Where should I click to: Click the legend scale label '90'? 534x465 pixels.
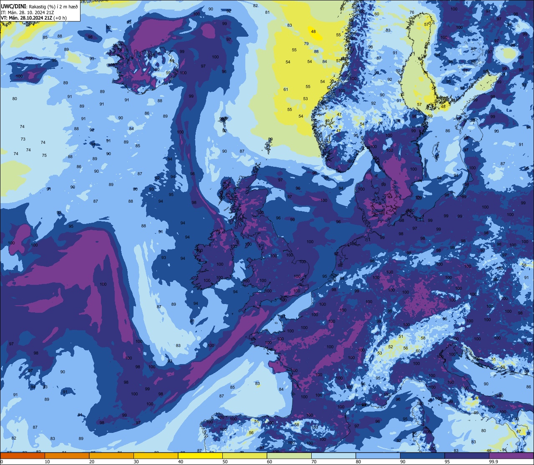pyautogui.click(x=403, y=462)
